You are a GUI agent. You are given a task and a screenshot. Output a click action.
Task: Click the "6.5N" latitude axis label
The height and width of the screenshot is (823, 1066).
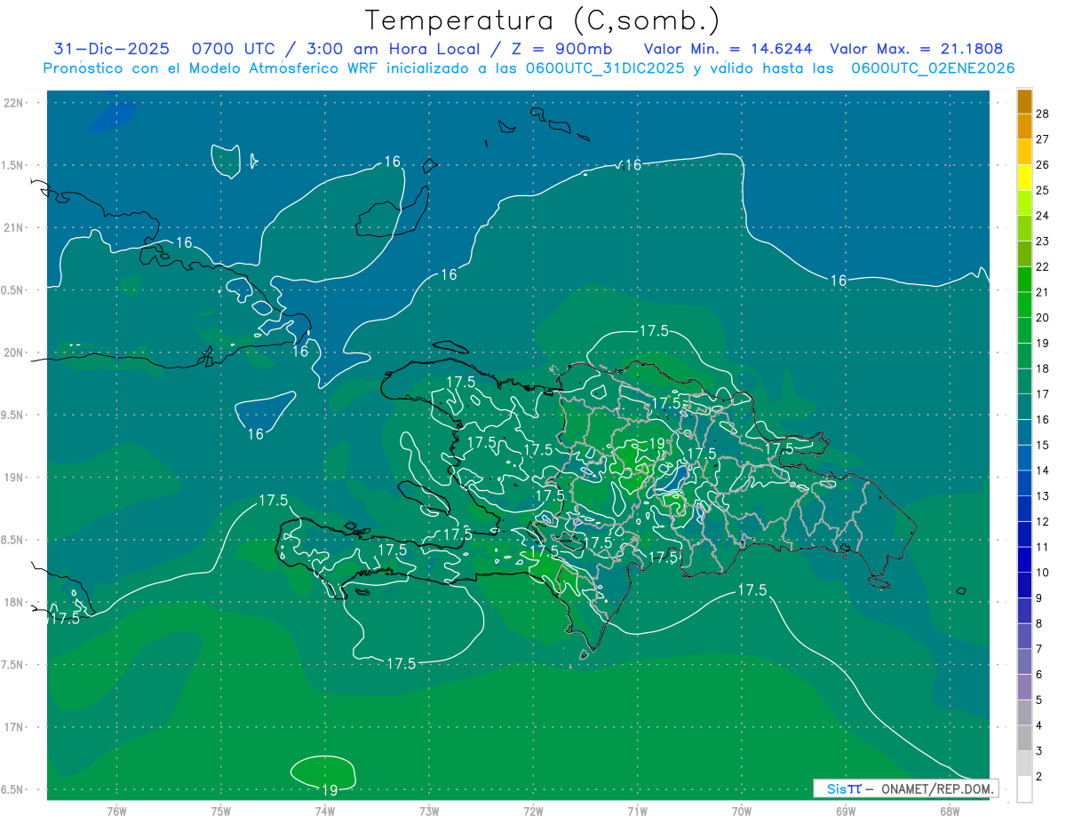[12, 789]
